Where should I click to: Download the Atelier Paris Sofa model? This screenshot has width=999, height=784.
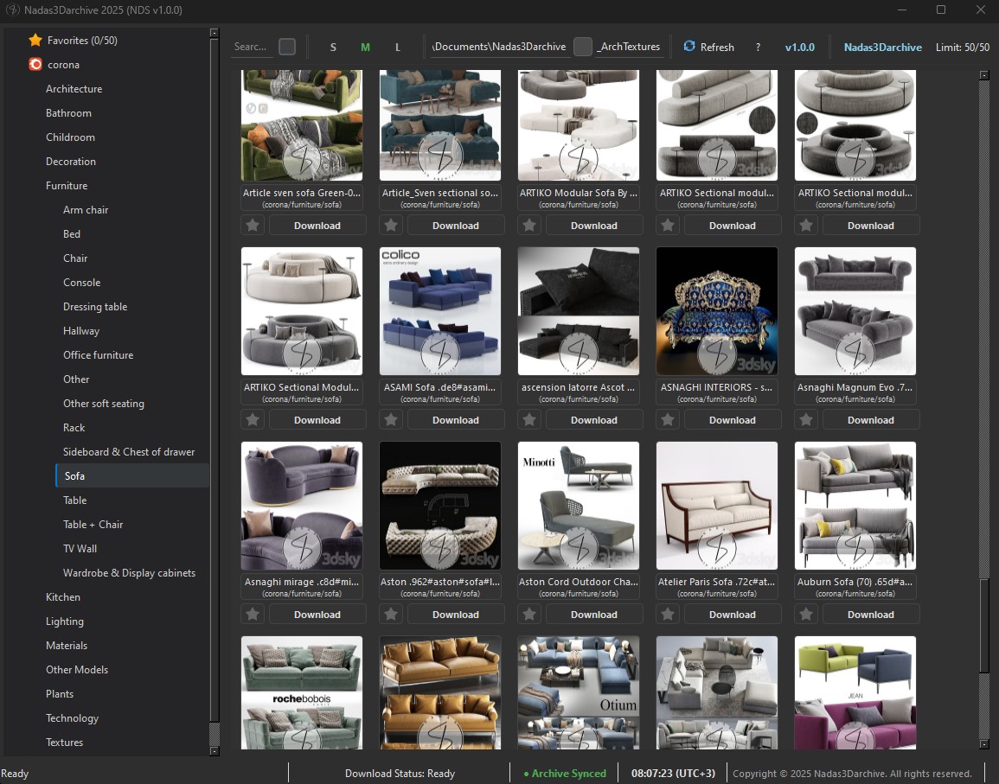732,615
